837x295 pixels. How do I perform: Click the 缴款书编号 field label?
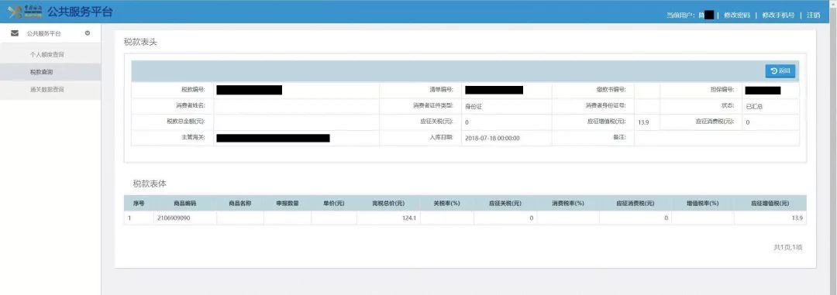click(611, 90)
